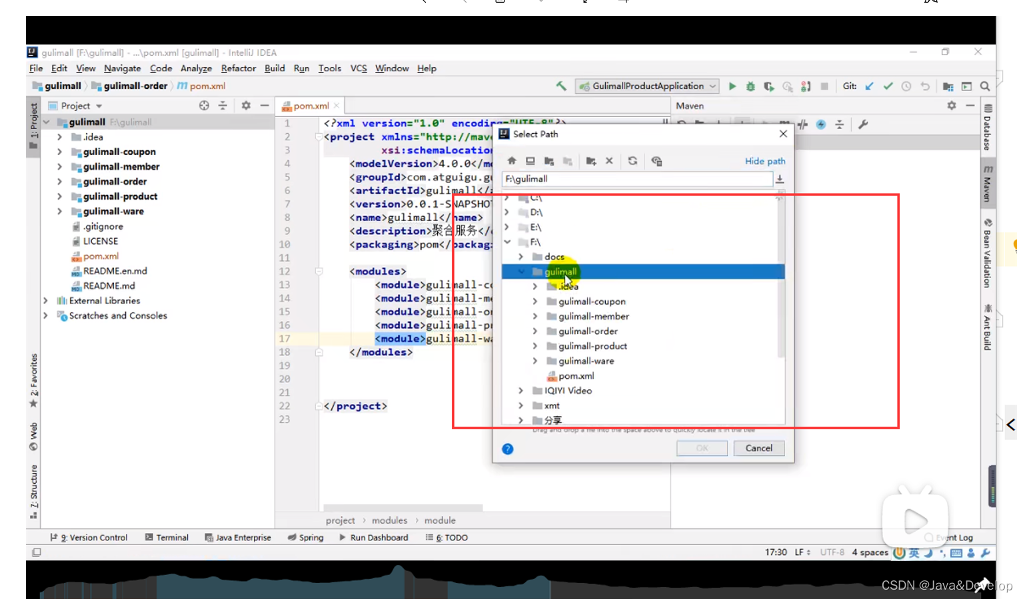Select gulimall-order folder in Select Path tree
Screen dimensions: 1023x599
tap(588, 331)
